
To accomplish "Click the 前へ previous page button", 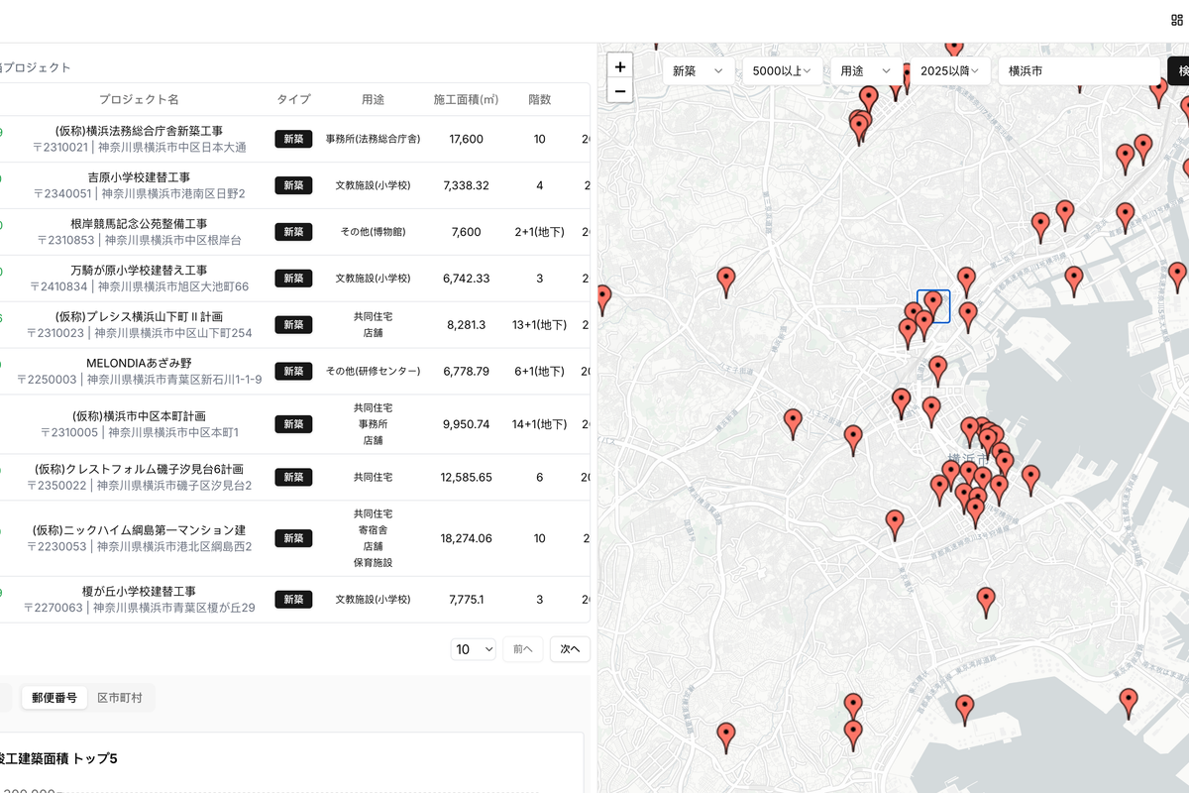I will point(523,649).
